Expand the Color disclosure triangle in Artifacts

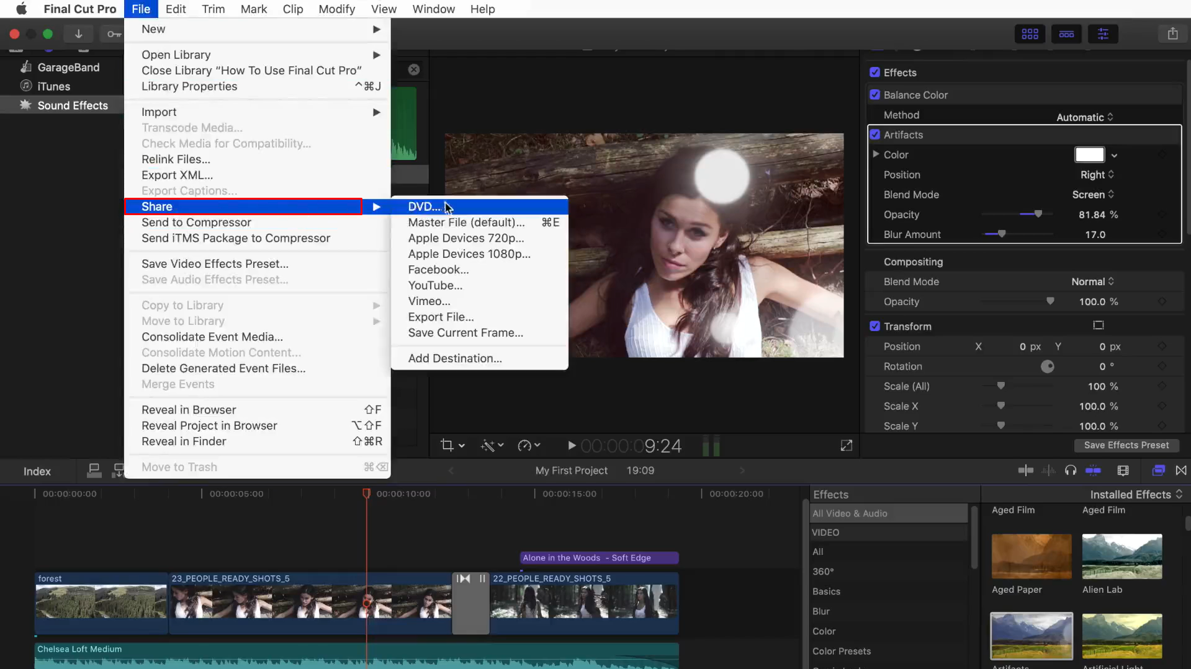pos(877,154)
